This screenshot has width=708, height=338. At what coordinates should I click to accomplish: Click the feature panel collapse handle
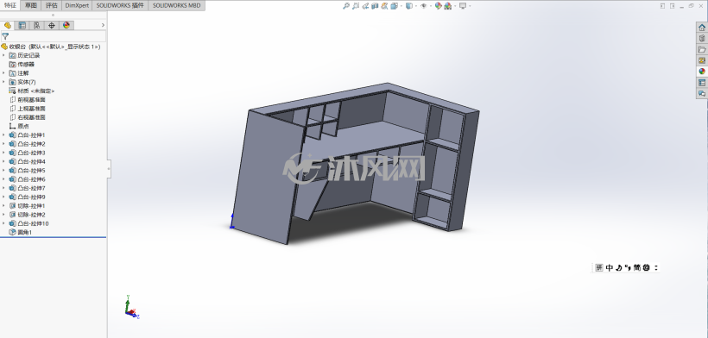[x=109, y=168]
